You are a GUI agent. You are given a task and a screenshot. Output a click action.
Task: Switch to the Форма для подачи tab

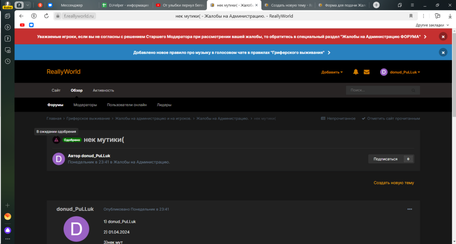[342, 5]
